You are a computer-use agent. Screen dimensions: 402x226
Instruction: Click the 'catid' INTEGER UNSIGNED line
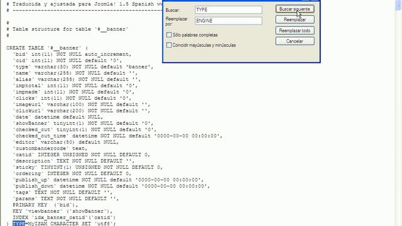82,155
